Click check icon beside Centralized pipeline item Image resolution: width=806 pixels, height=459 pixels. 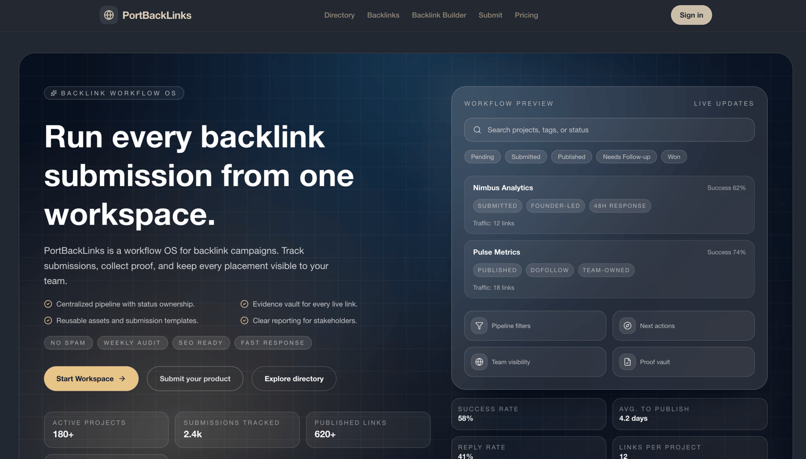48,304
